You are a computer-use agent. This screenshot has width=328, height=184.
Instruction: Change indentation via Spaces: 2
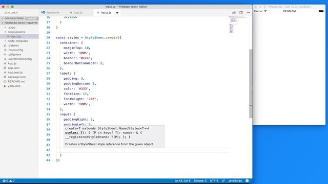200,180
